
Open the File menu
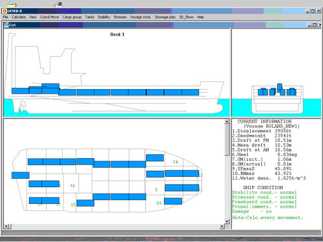coord(5,17)
